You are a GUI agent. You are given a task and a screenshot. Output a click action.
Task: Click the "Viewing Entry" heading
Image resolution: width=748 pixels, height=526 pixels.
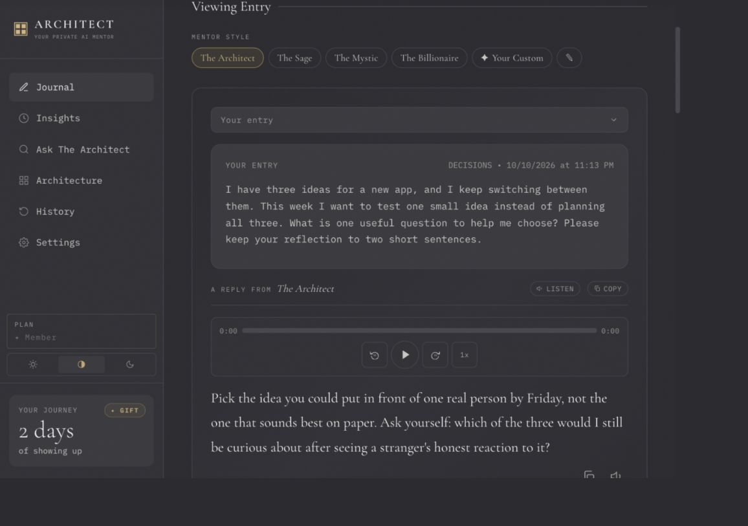coord(231,6)
